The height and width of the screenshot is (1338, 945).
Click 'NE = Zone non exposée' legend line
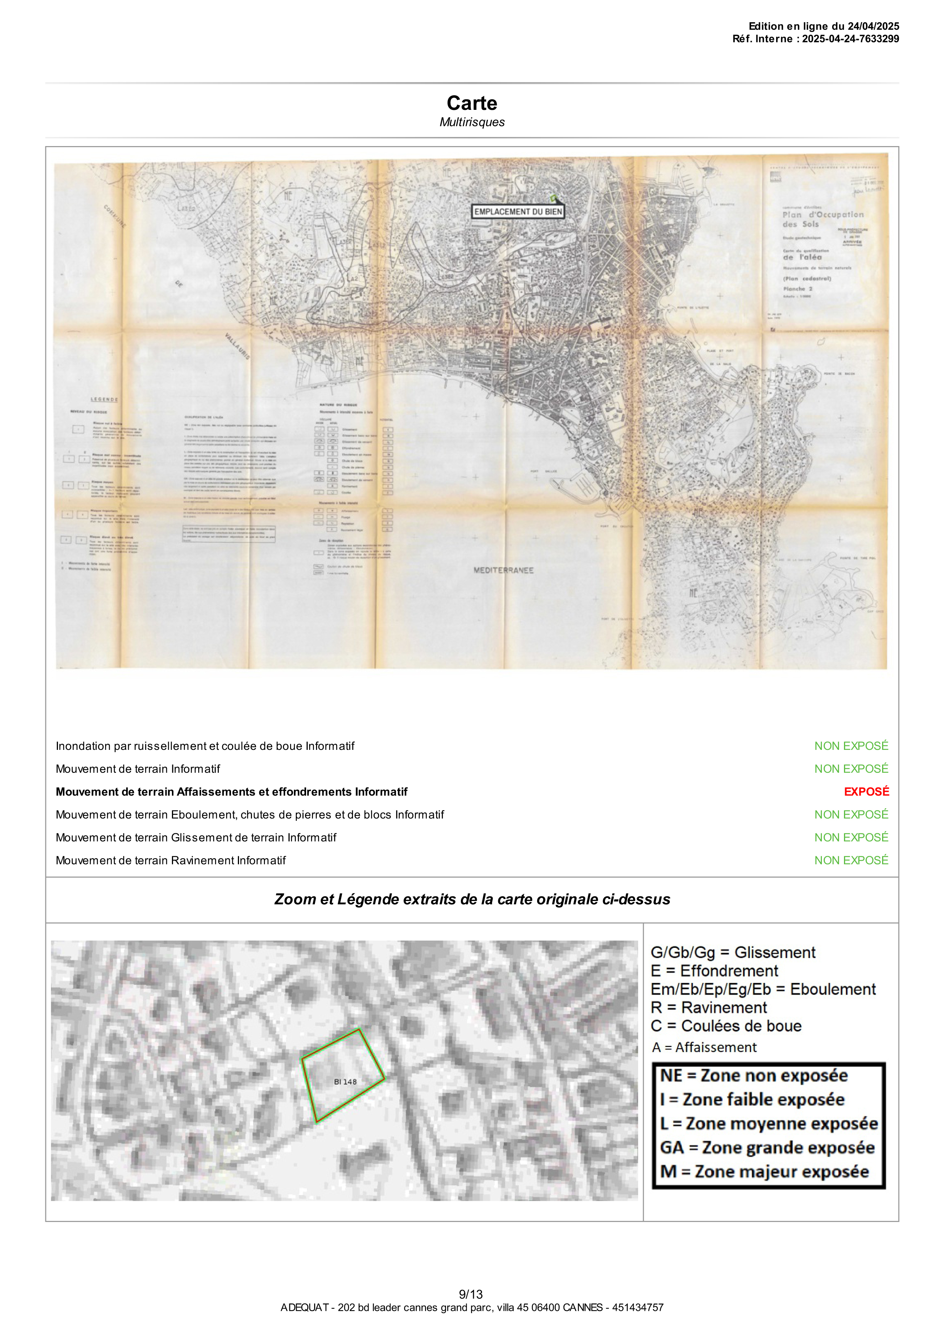pos(753,1076)
